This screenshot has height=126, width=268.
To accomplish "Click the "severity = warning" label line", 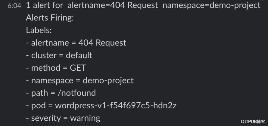I will click(x=63, y=118).
